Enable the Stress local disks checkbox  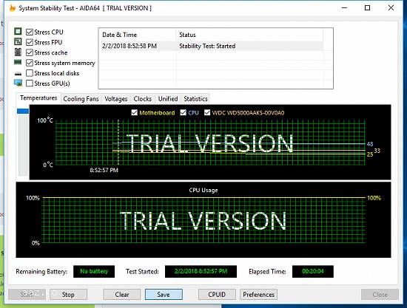tap(30, 73)
